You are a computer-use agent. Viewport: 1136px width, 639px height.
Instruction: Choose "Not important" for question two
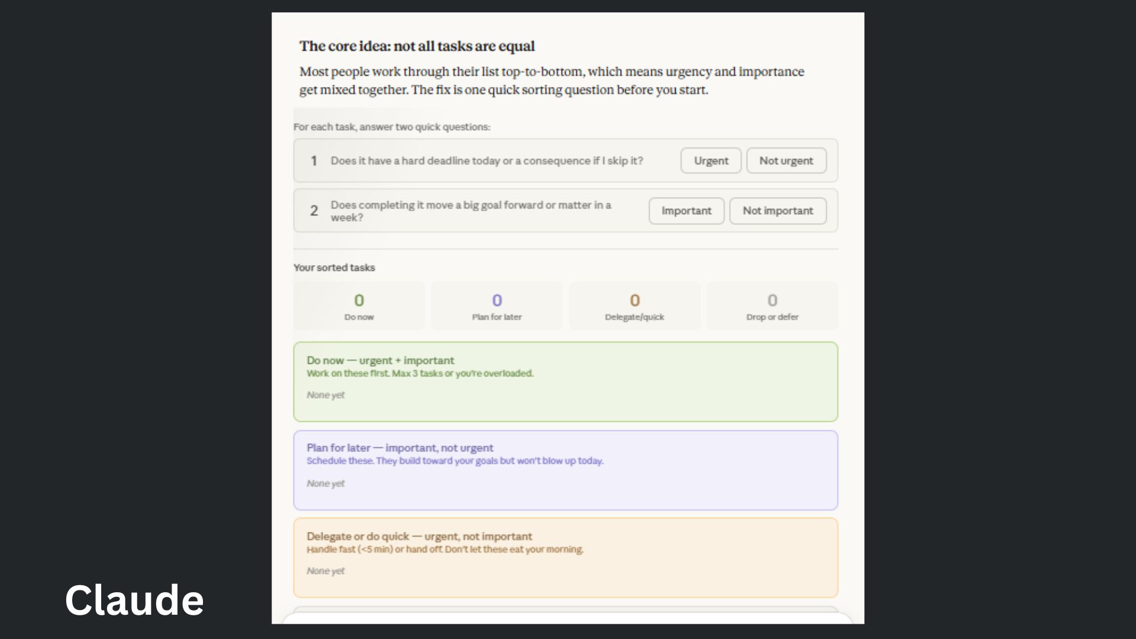[777, 211]
